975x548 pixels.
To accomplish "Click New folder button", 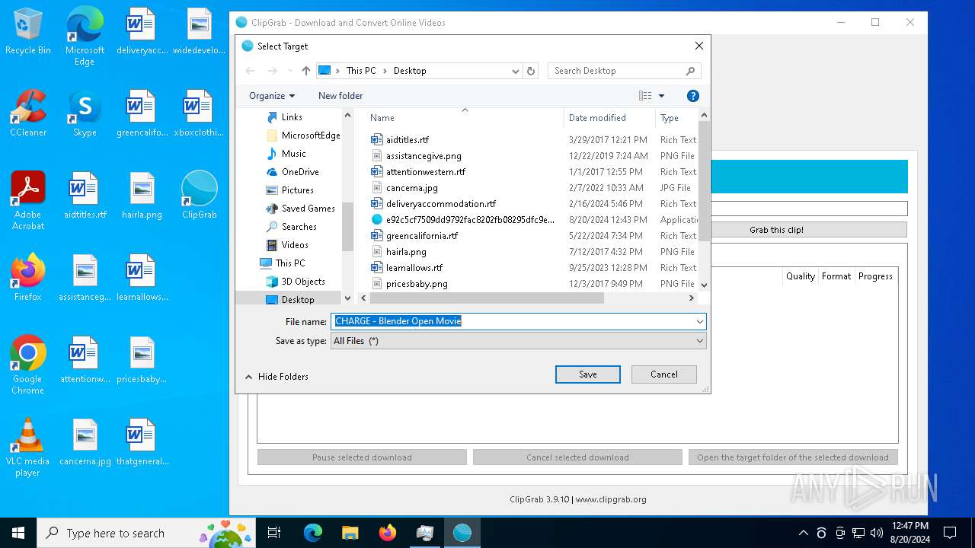I will pos(340,96).
